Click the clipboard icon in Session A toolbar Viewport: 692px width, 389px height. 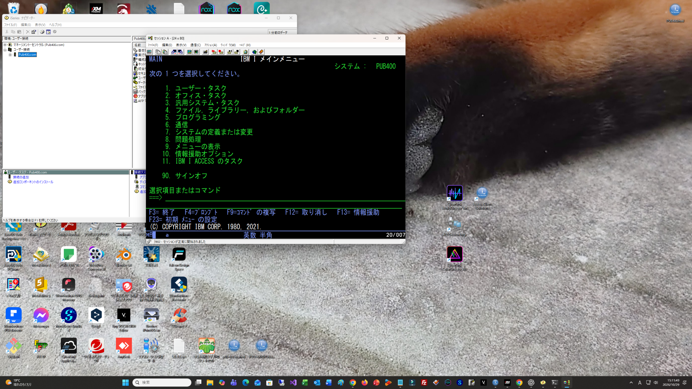pos(246,52)
